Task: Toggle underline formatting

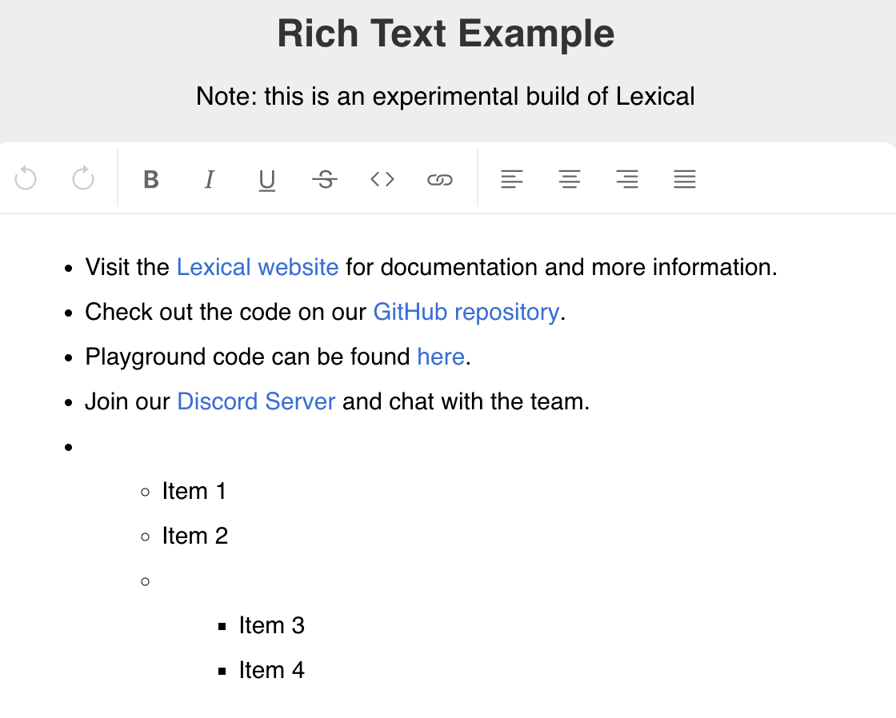Action: pos(267,179)
